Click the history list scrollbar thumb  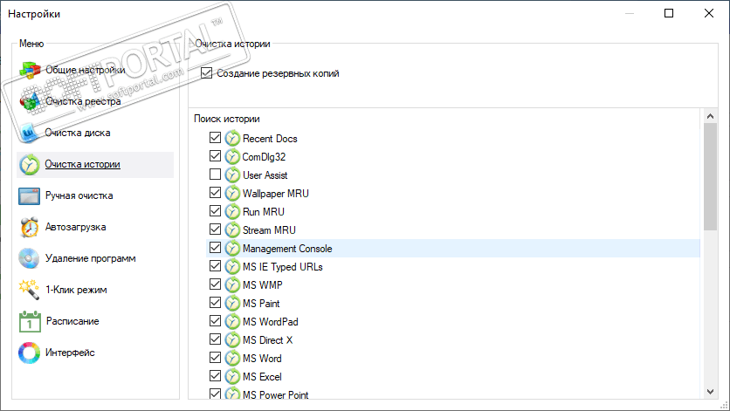point(710,175)
